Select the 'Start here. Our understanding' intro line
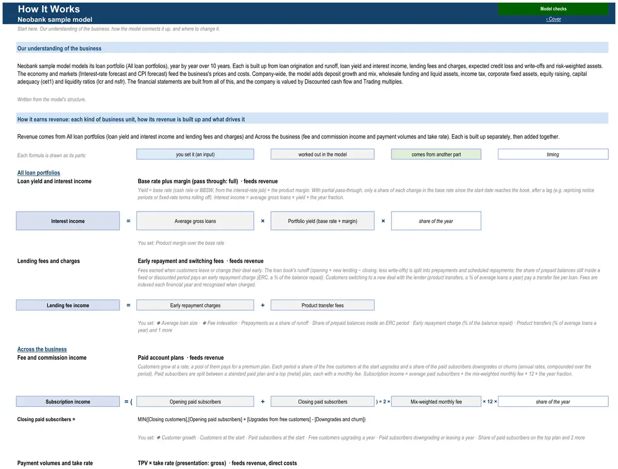This screenshot has width=618, height=469. [x=118, y=29]
